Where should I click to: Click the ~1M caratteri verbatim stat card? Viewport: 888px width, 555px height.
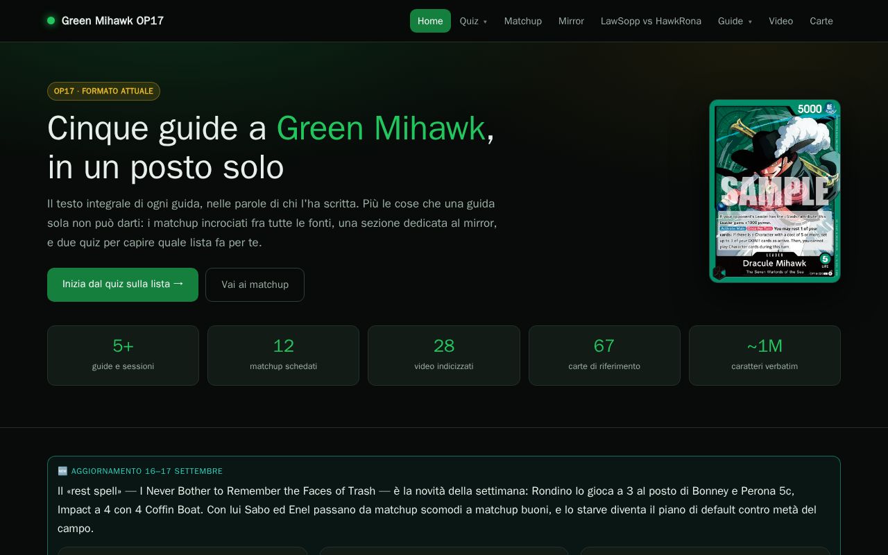(765, 355)
